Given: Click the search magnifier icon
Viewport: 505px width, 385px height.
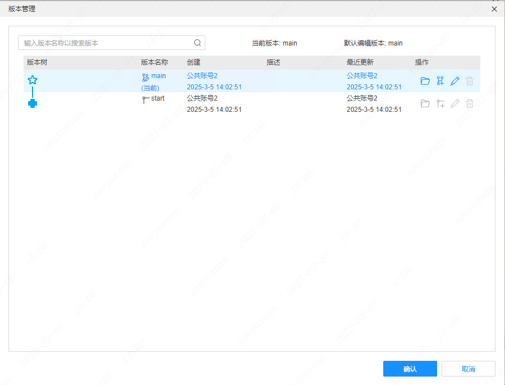Looking at the screenshot, I should [197, 42].
